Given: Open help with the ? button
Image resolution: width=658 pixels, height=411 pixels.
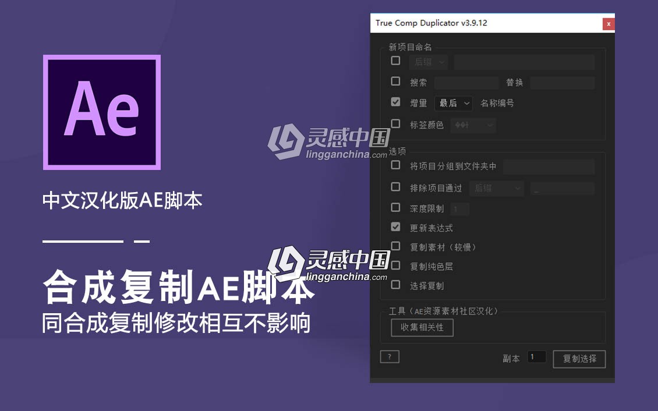Looking at the screenshot, I should tap(390, 357).
